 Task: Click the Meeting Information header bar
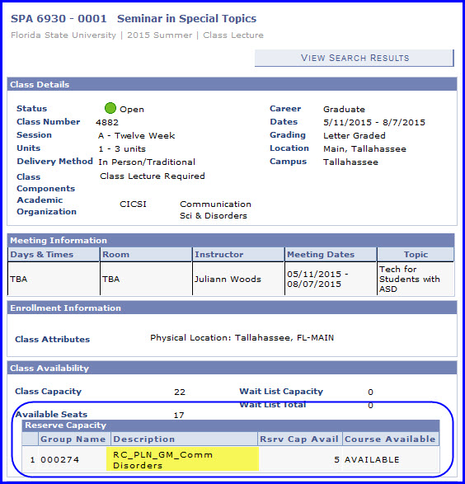tap(231, 240)
